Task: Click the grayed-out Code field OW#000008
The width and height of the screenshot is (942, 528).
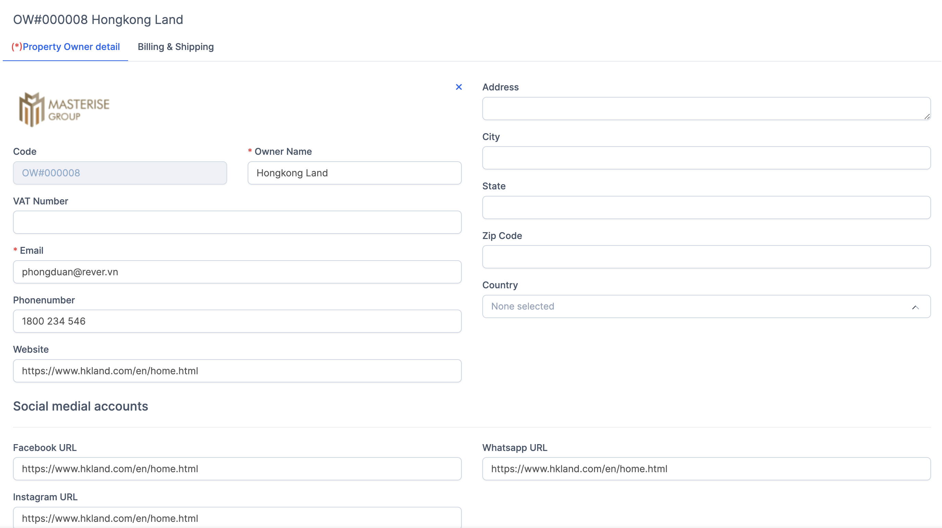Action: (x=120, y=173)
